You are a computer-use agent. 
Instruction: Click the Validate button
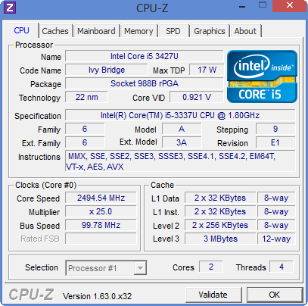point(213,295)
